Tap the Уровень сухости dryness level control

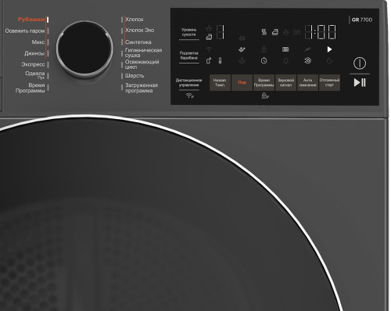(x=189, y=32)
